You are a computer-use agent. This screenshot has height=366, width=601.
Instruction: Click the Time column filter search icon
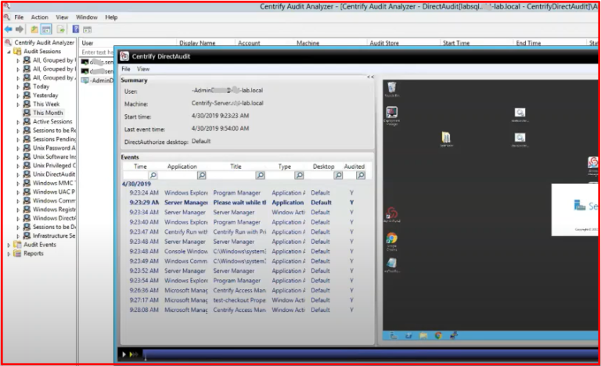click(153, 175)
